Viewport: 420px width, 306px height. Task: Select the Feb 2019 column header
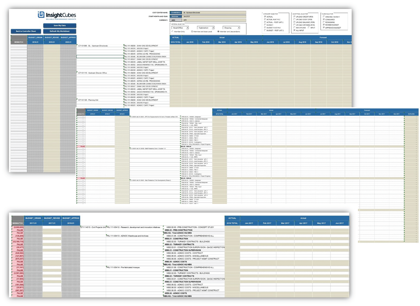(x=206, y=42)
